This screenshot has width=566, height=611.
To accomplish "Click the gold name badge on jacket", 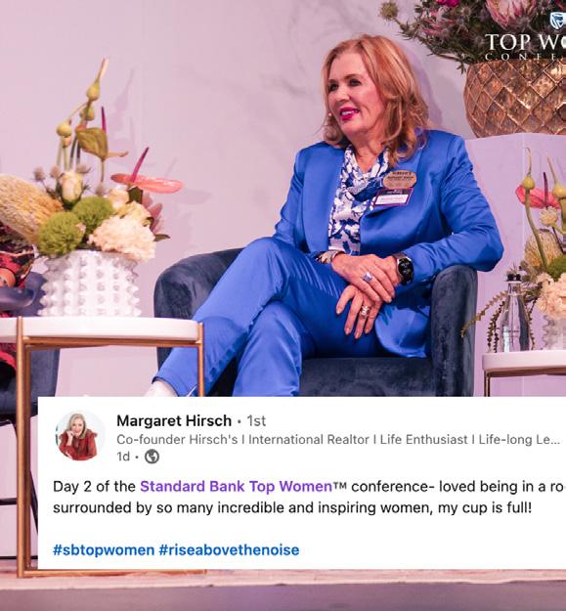I will click(x=400, y=179).
